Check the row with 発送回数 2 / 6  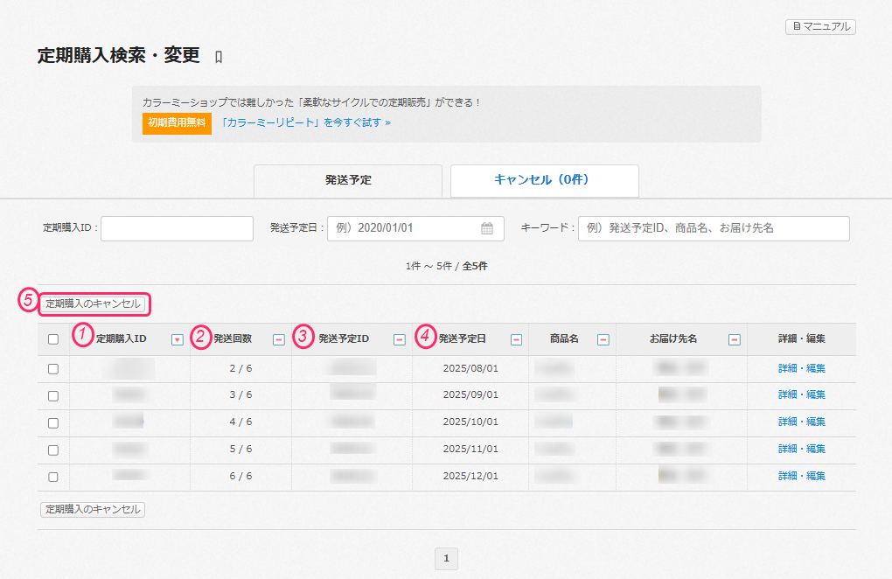53,369
